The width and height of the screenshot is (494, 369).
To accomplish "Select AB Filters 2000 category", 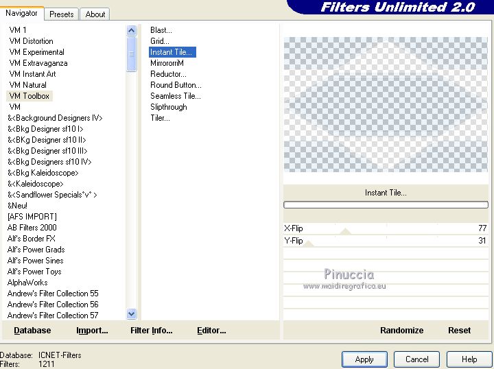I will [x=32, y=228].
